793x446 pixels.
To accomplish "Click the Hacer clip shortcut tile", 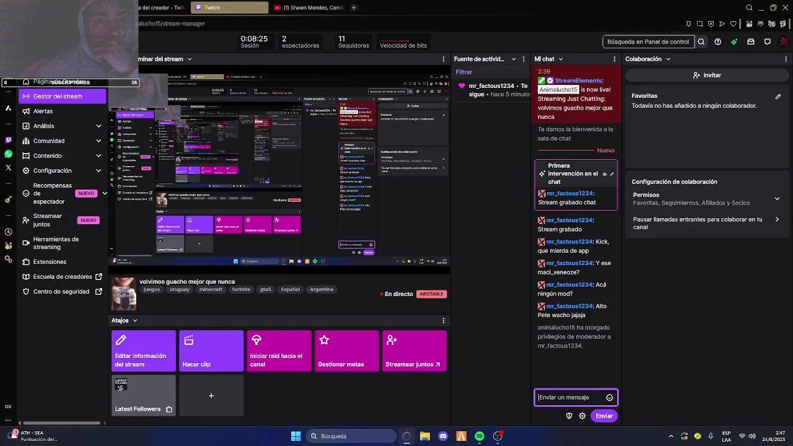I will pos(211,351).
